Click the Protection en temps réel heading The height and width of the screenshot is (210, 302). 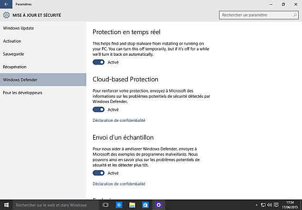(126, 32)
